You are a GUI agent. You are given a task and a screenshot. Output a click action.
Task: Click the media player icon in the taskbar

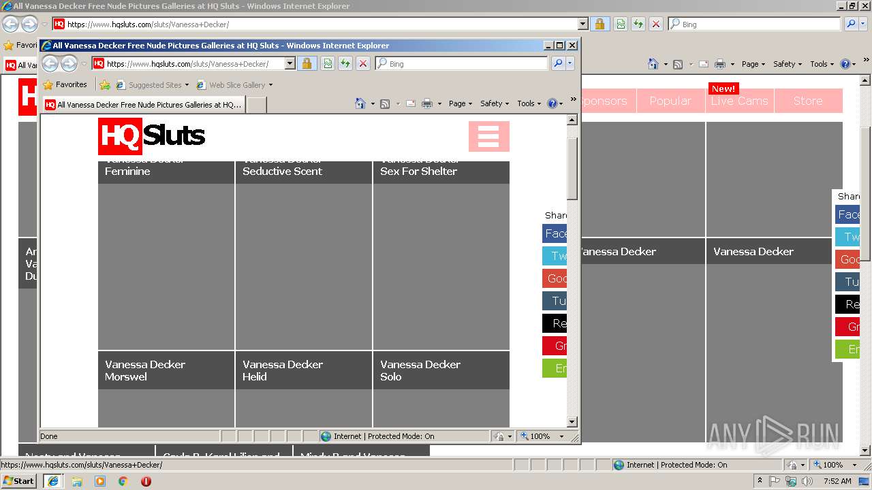(x=100, y=481)
